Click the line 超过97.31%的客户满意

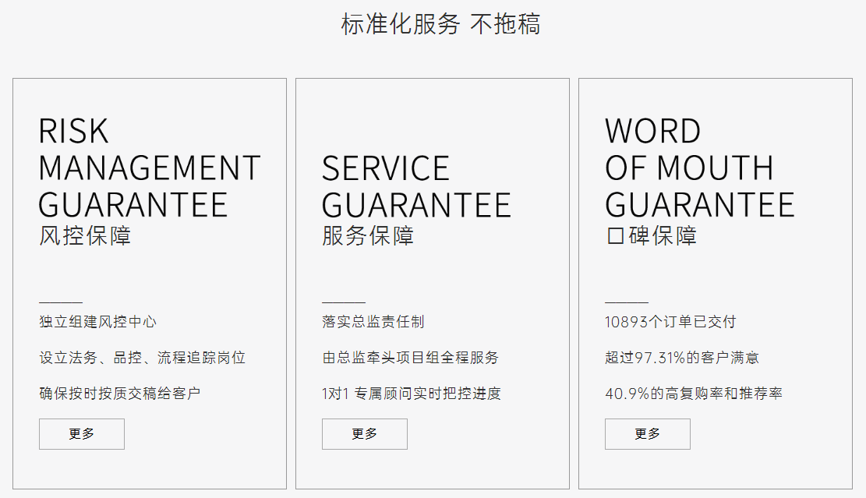(x=683, y=357)
